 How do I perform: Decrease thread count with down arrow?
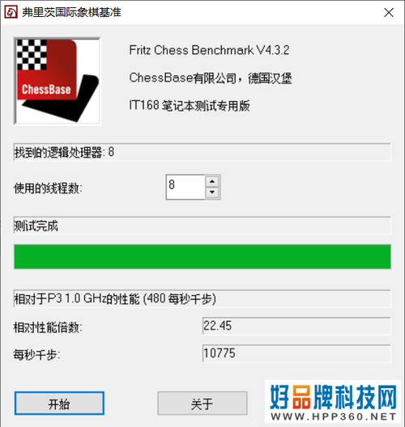point(212,192)
